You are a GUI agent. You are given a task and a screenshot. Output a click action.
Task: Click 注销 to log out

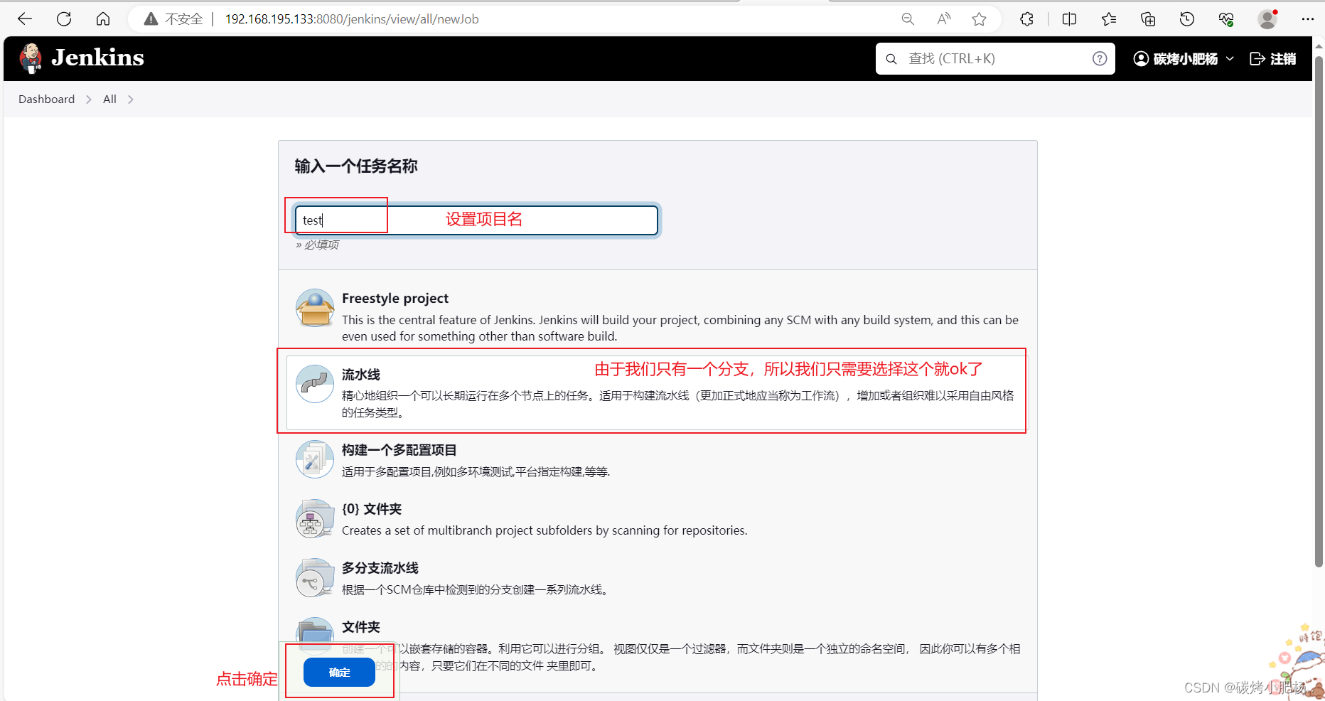[x=1273, y=58]
